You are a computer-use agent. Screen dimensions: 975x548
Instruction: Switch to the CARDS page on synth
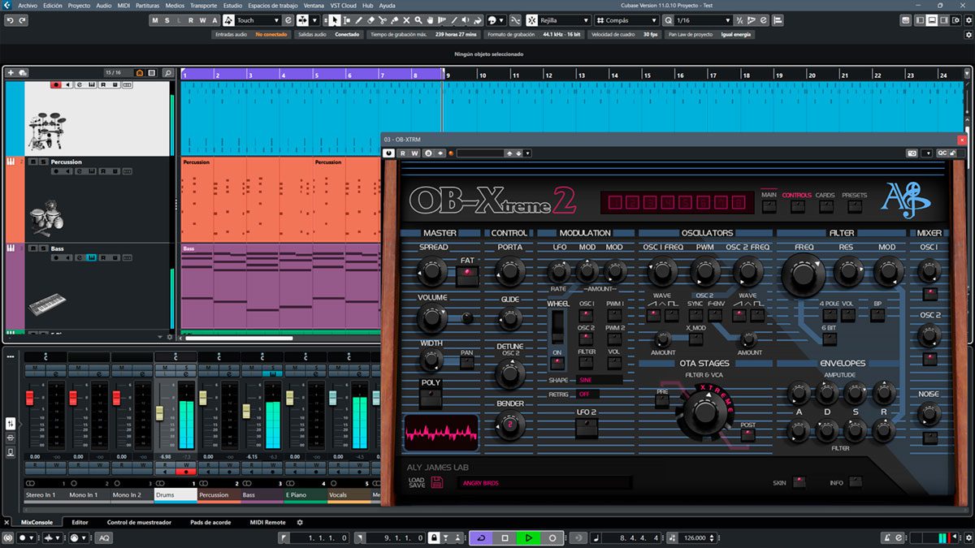tap(825, 206)
